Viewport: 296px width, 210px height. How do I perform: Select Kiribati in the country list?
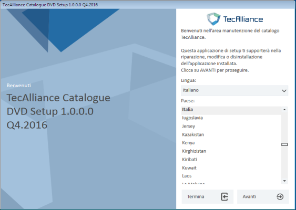[x=231, y=159]
